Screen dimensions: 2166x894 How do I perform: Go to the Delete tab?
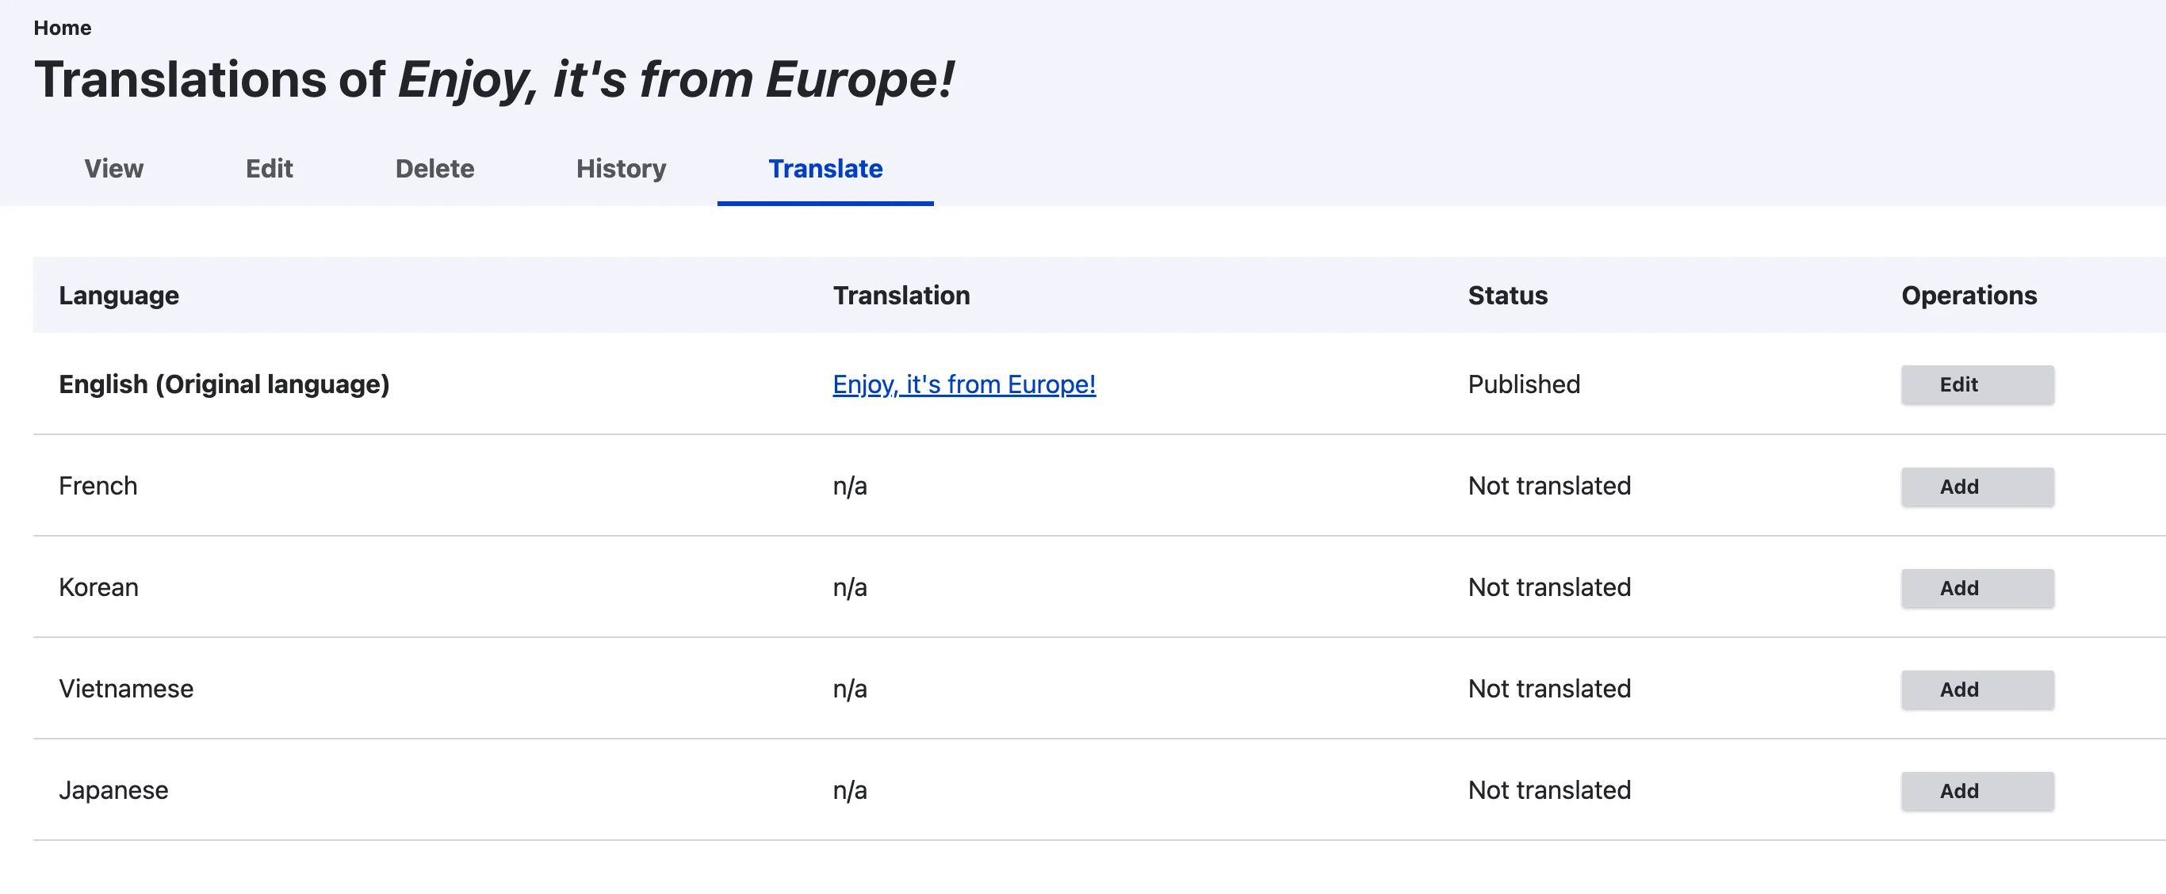pos(434,169)
